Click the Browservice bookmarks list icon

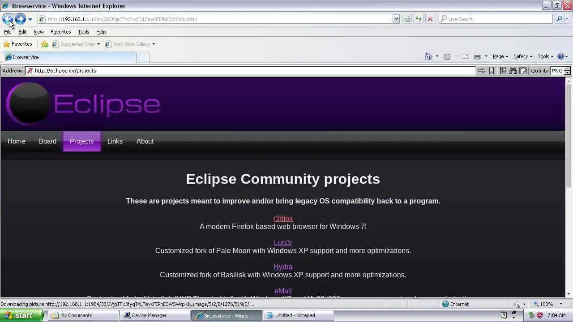[503, 71]
